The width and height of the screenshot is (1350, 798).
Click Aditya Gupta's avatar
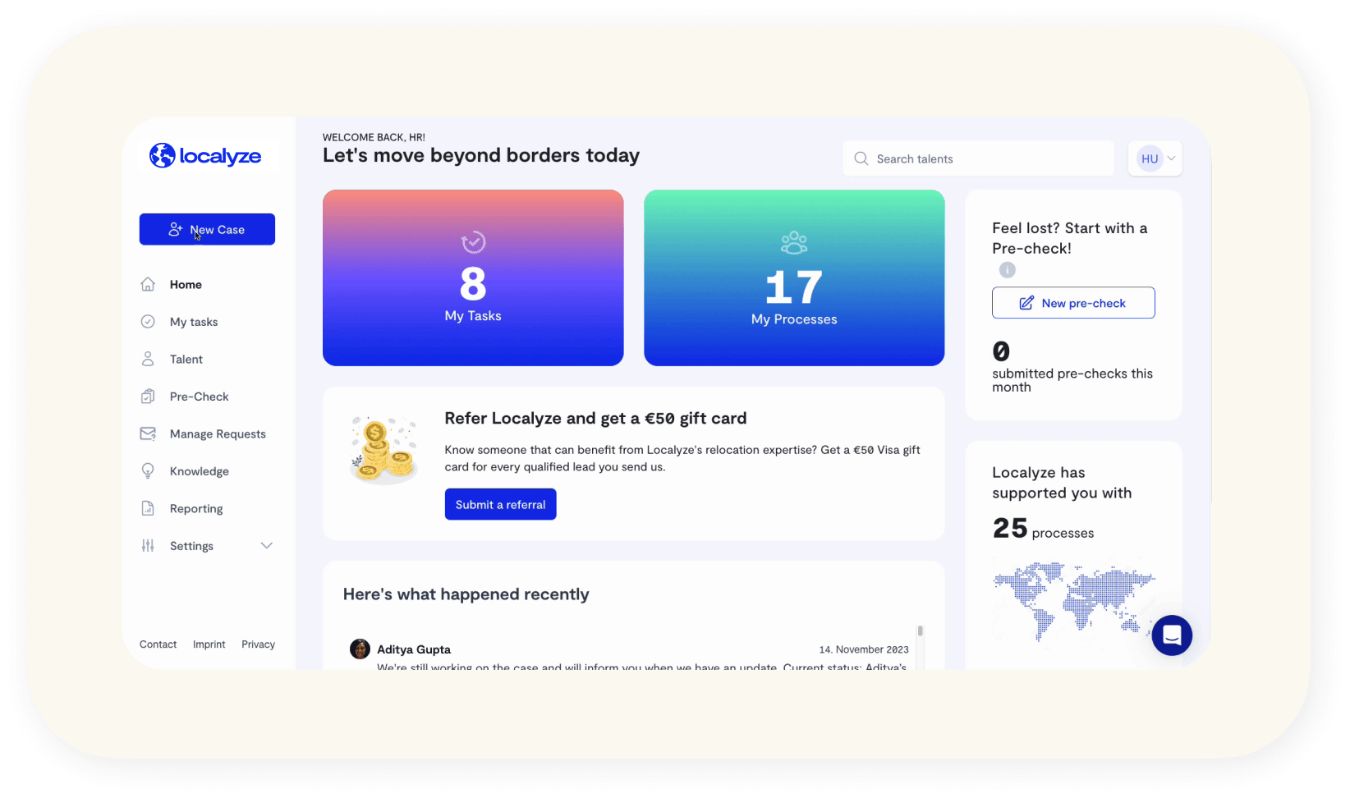click(360, 649)
